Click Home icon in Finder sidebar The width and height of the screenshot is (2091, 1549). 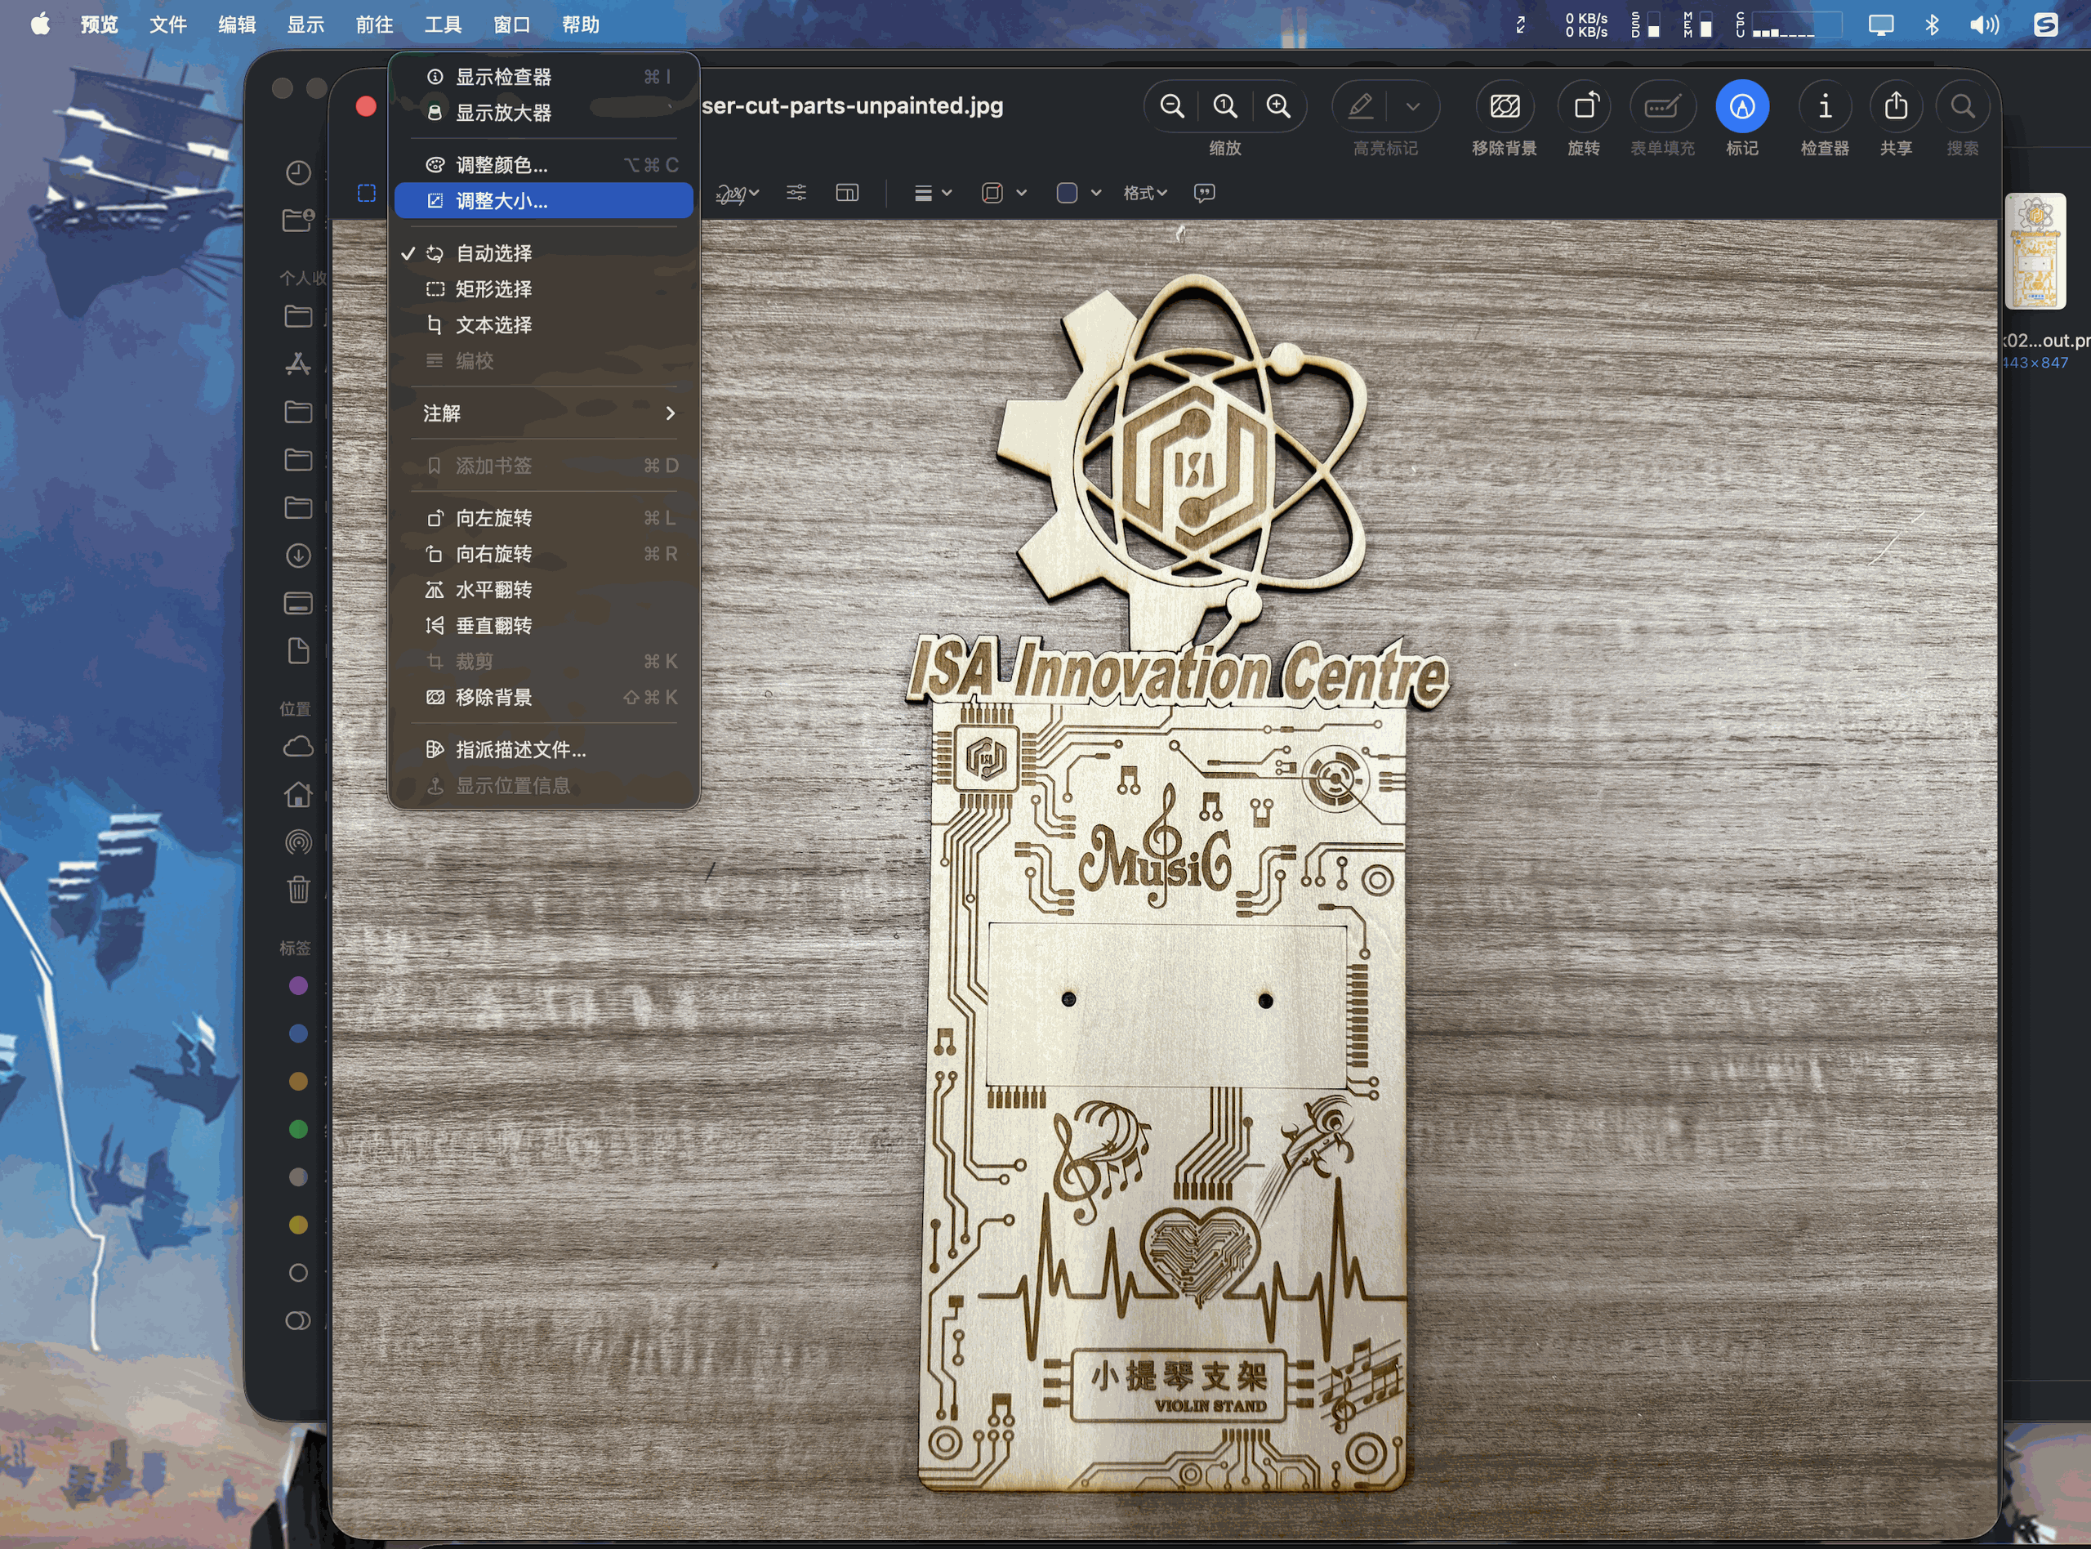(x=298, y=794)
